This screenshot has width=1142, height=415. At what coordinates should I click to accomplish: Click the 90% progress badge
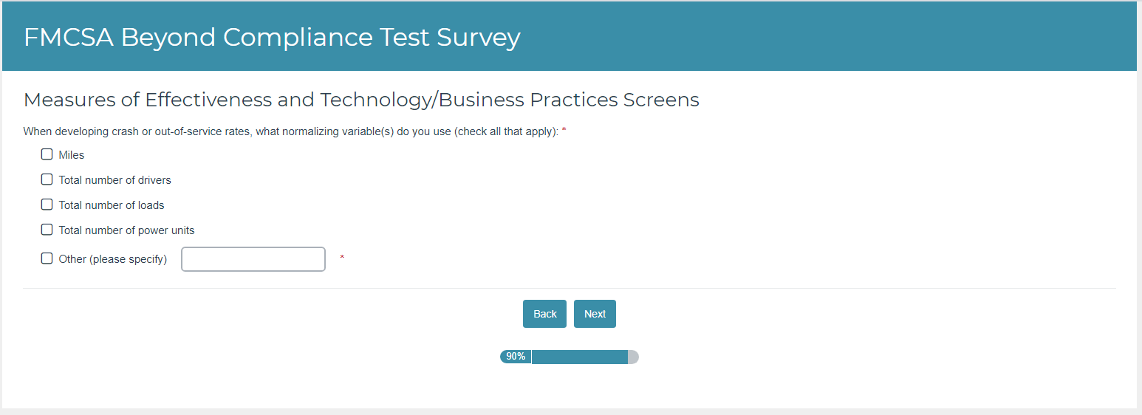click(x=516, y=357)
